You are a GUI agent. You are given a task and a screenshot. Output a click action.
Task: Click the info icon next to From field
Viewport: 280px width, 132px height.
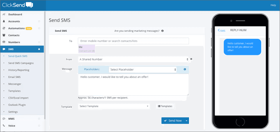[x=191, y=59]
